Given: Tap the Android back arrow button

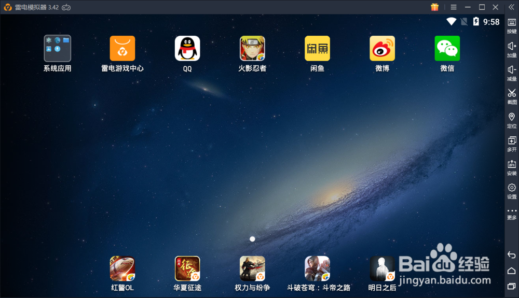Looking at the screenshot, I should click(x=511, y=254).
